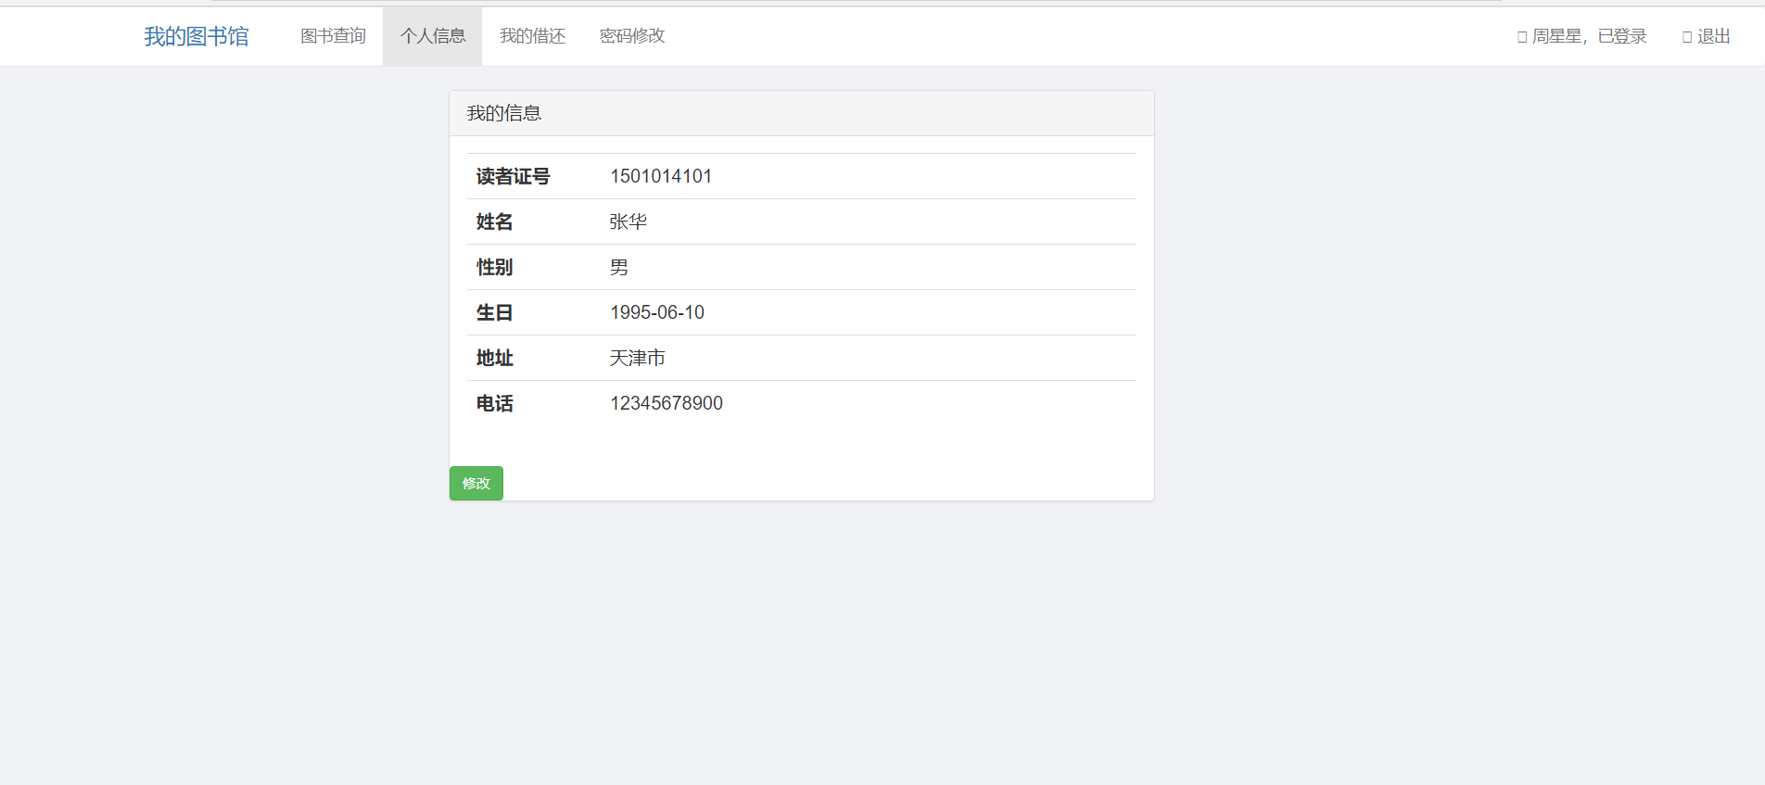
Task: Click the name value 张华
Action: (629, 222)
